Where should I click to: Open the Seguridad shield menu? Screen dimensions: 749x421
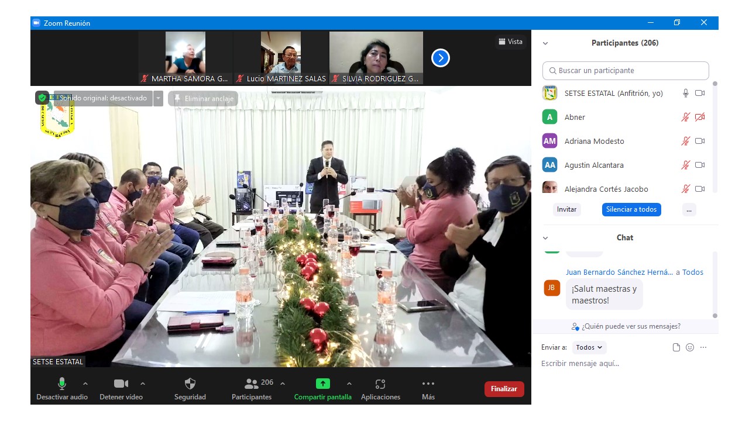tap(190, 389)
